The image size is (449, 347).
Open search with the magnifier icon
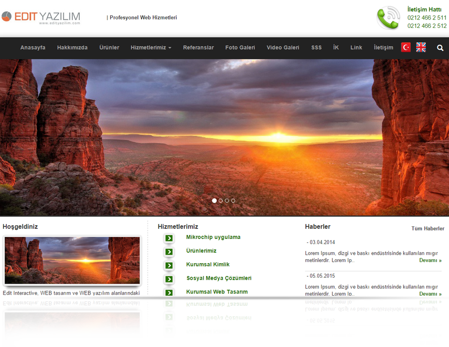click(440, 48)
